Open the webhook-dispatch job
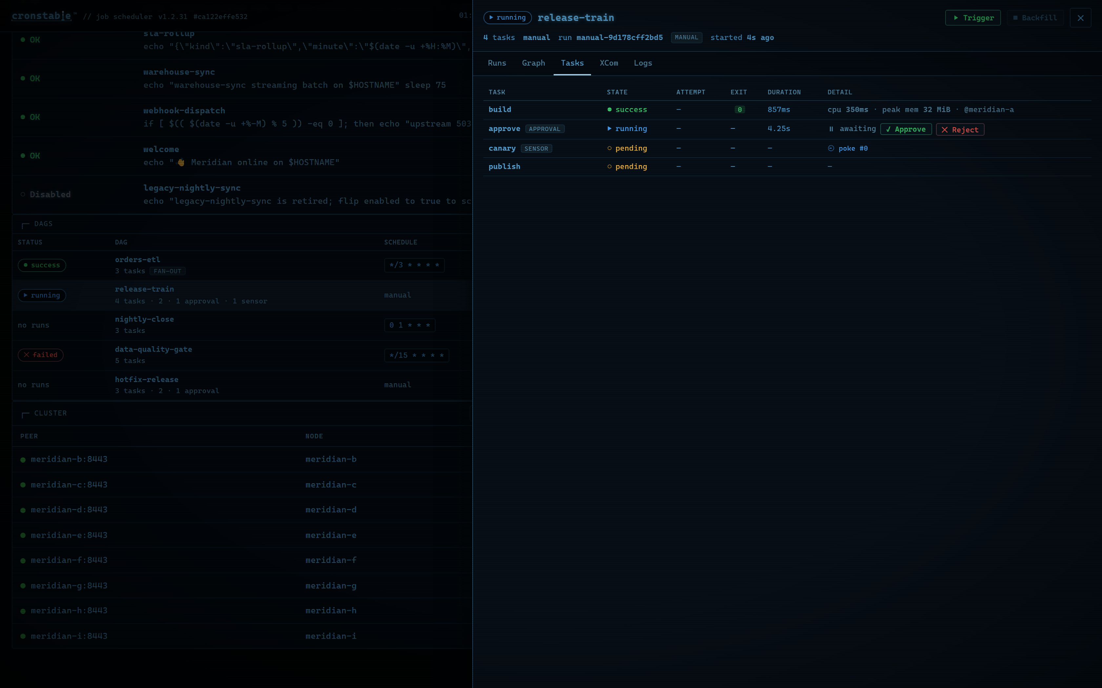This screenshot has height=688, width=1102. pos(184,111)
